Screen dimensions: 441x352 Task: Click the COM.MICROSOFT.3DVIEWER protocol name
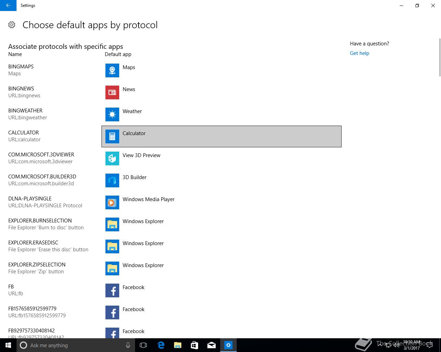(41, 155)
